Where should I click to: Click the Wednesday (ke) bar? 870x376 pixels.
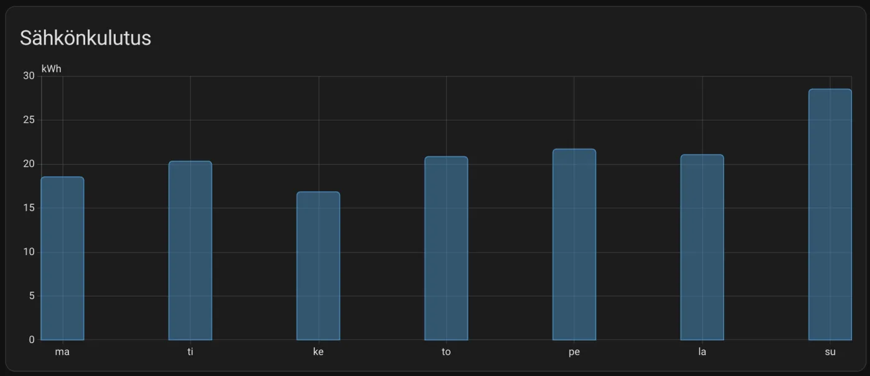318,266
